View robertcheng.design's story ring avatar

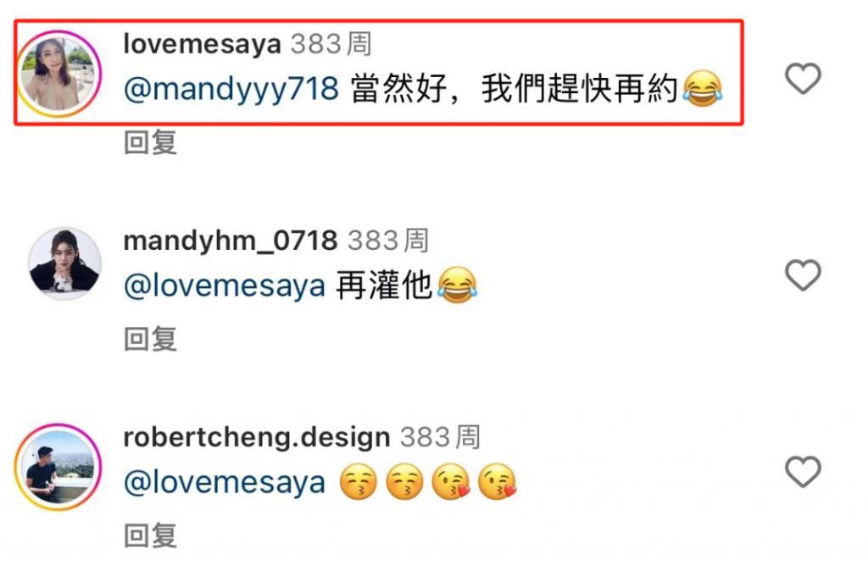coord(58,467)
